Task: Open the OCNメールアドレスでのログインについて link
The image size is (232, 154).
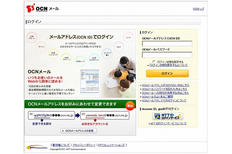Action: (164, 100)
